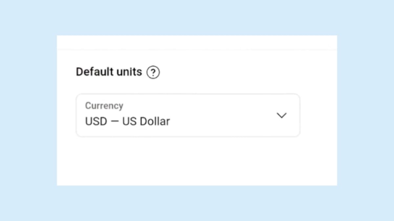Screen dimensions: 394x221
Task: Click the blank area below Currency field
Action: click(x=188, y=160)
